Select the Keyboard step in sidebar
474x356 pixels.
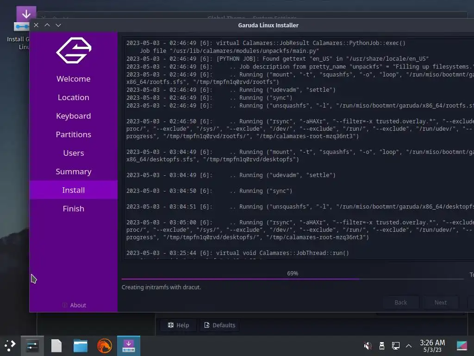tap(74, 115)
